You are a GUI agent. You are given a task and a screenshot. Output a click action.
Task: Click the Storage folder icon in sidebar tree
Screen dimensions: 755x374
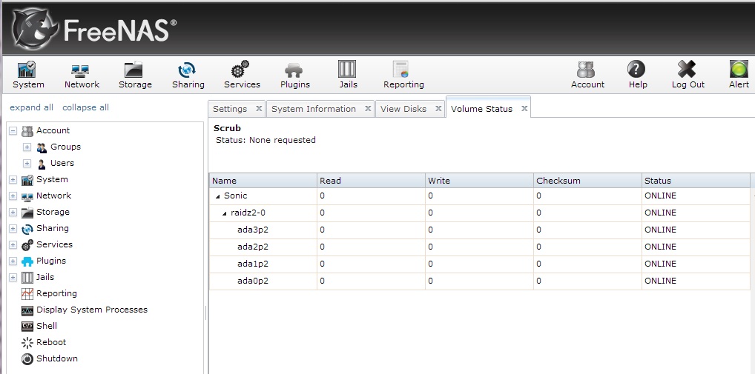point(27,213)
